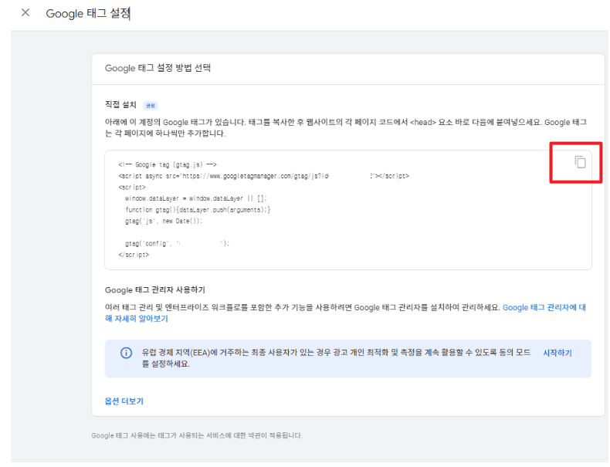Open 'Google 태그 관리자에 대해 자세히 알아보기' link

pyautogui.click(x=345, y=313)
